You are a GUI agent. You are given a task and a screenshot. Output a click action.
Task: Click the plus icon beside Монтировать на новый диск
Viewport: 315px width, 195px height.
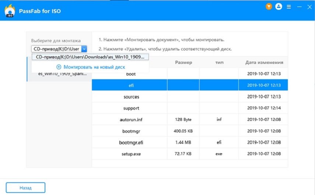click(59, 67)
